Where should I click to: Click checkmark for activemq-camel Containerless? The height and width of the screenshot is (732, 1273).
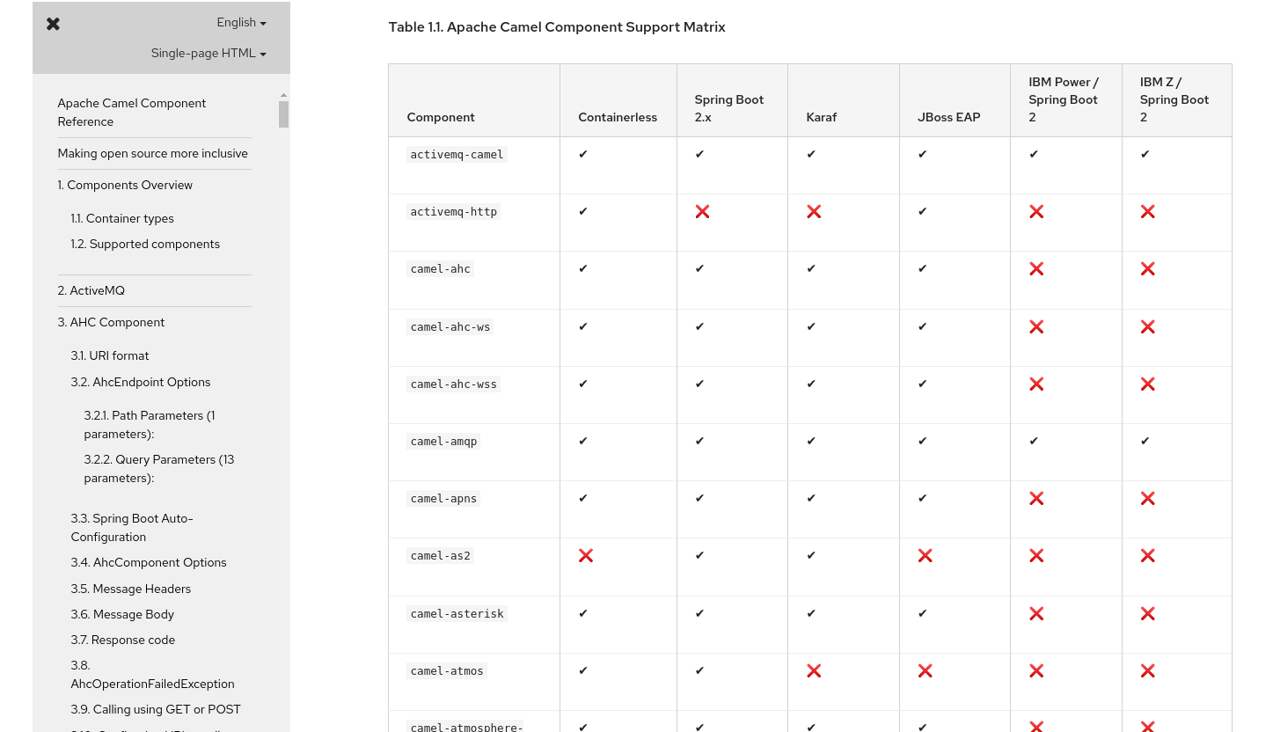(583, 154)
